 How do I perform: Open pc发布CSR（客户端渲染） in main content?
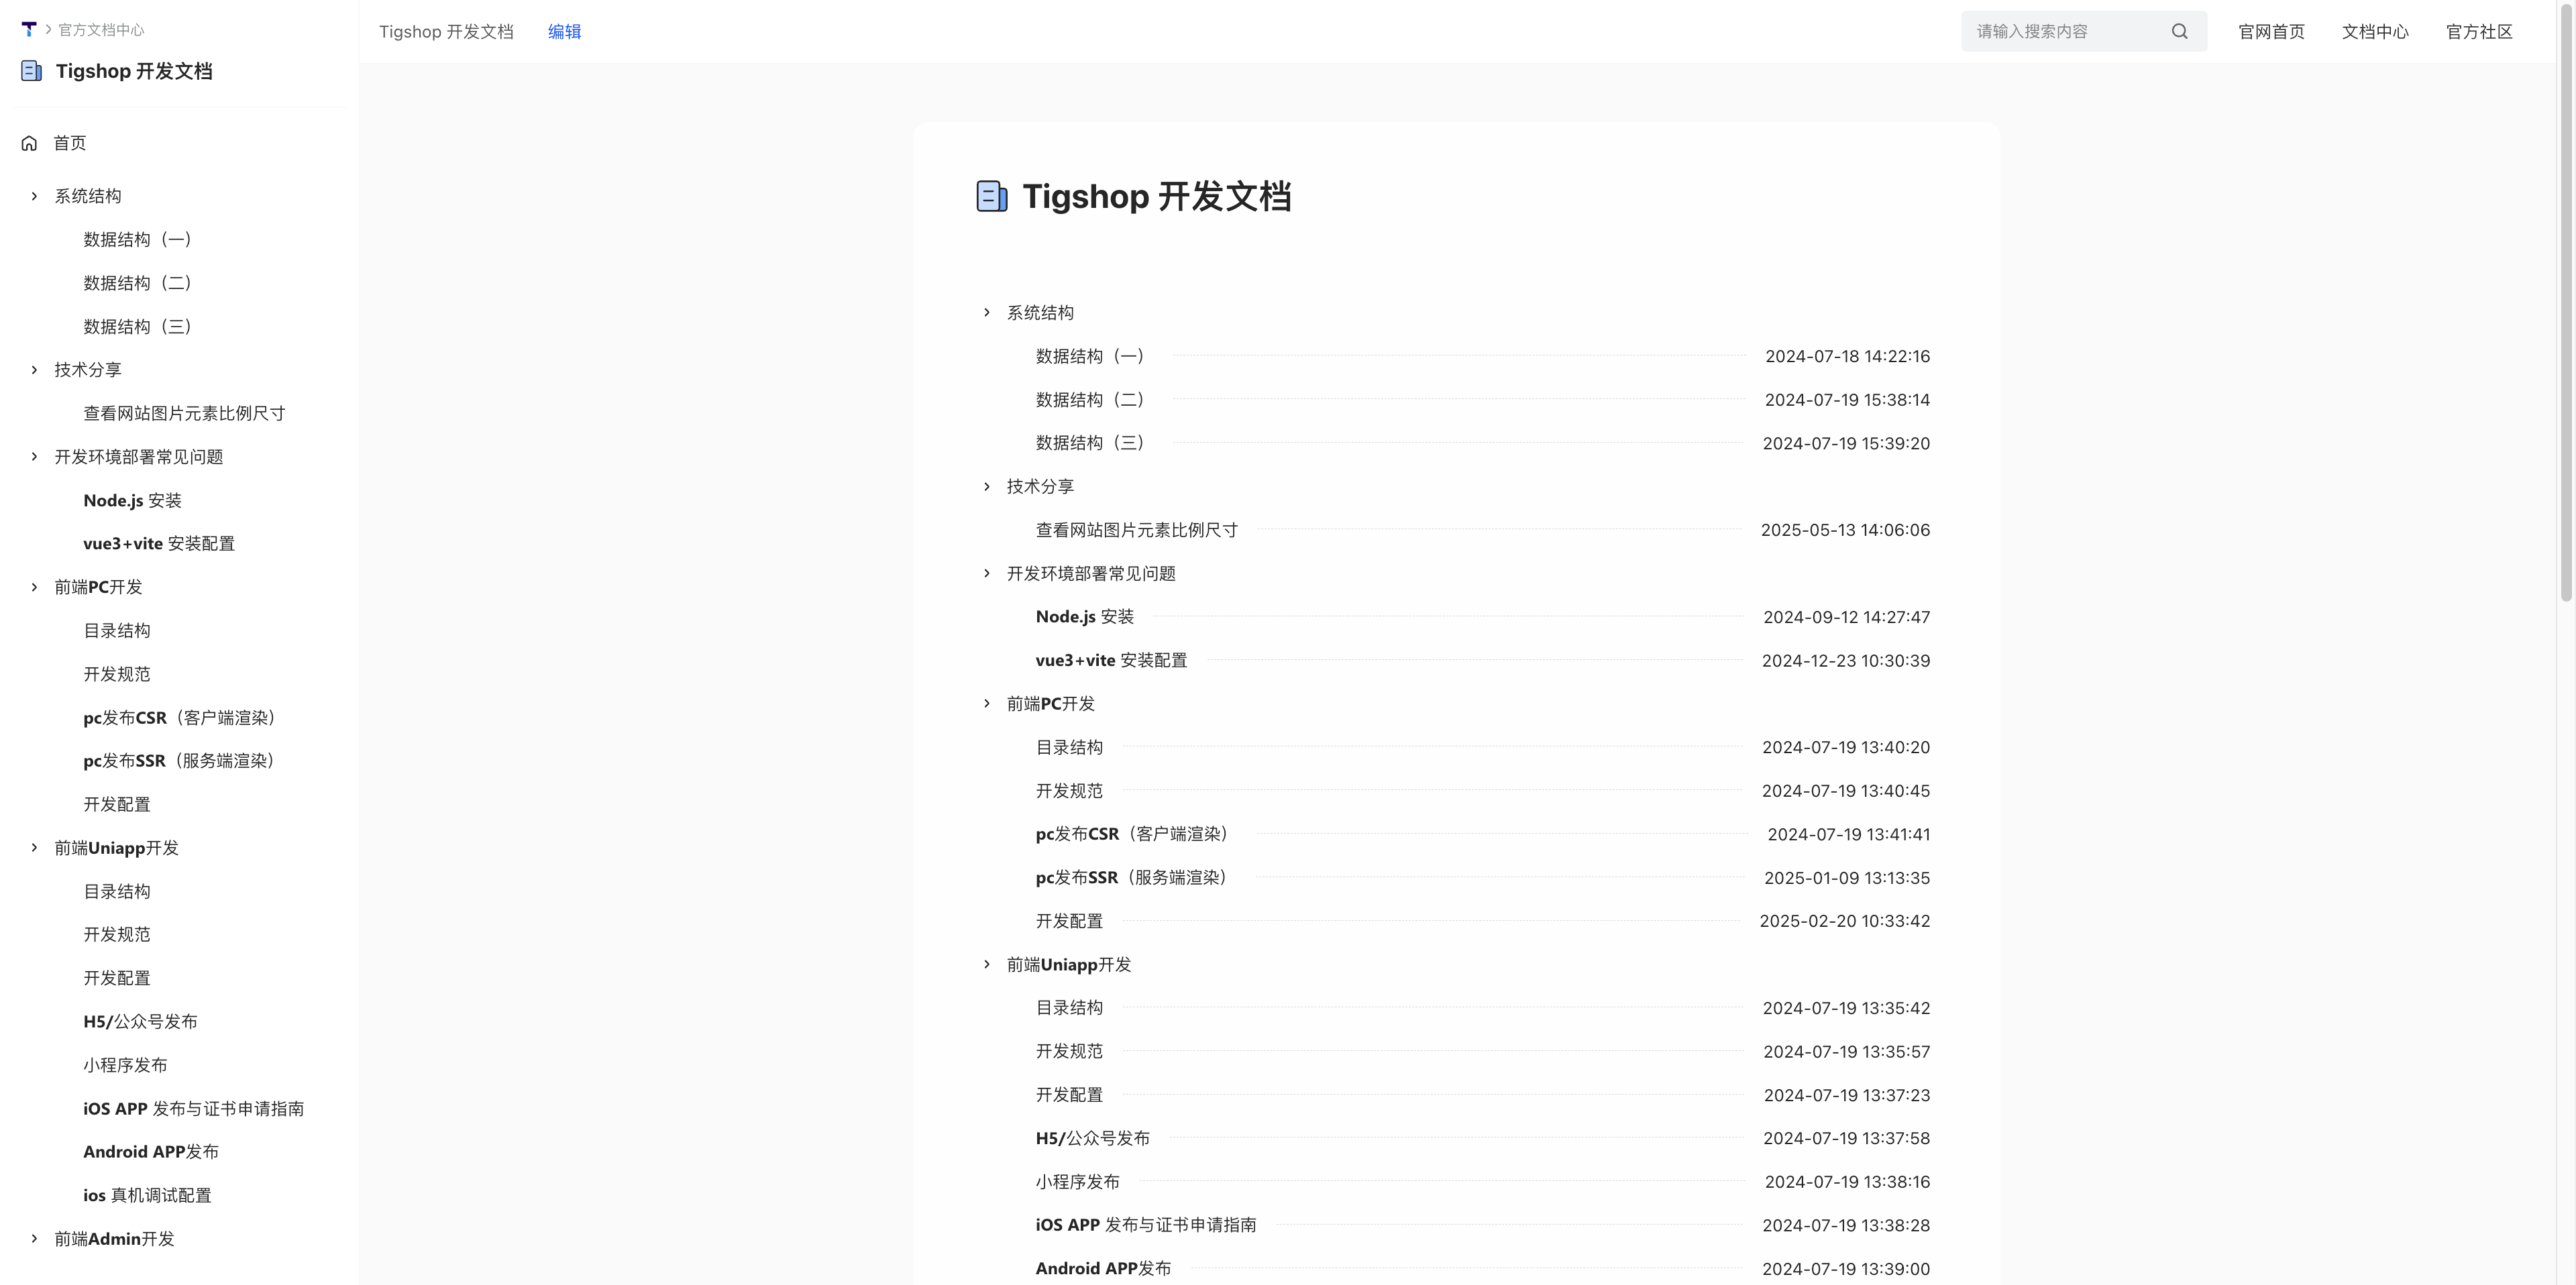[1132, 834]
